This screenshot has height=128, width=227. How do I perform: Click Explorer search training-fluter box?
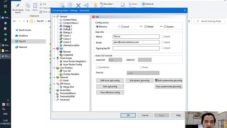point(210,21)
